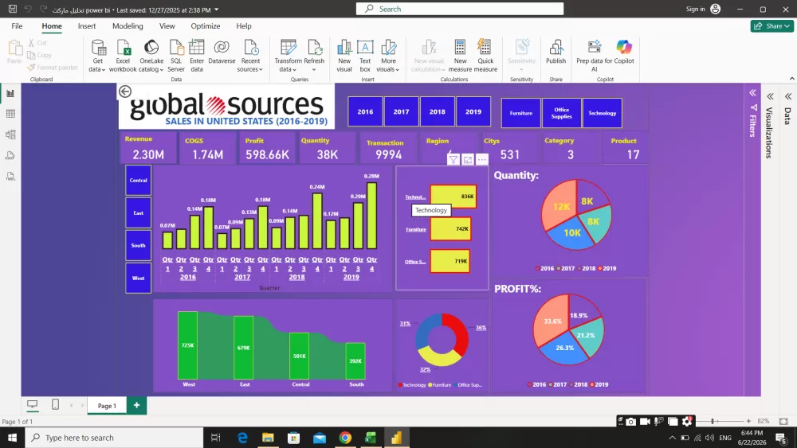Open DAX query view in sidebar
Viewport: 797px width, 448px height.
point(10,156)
